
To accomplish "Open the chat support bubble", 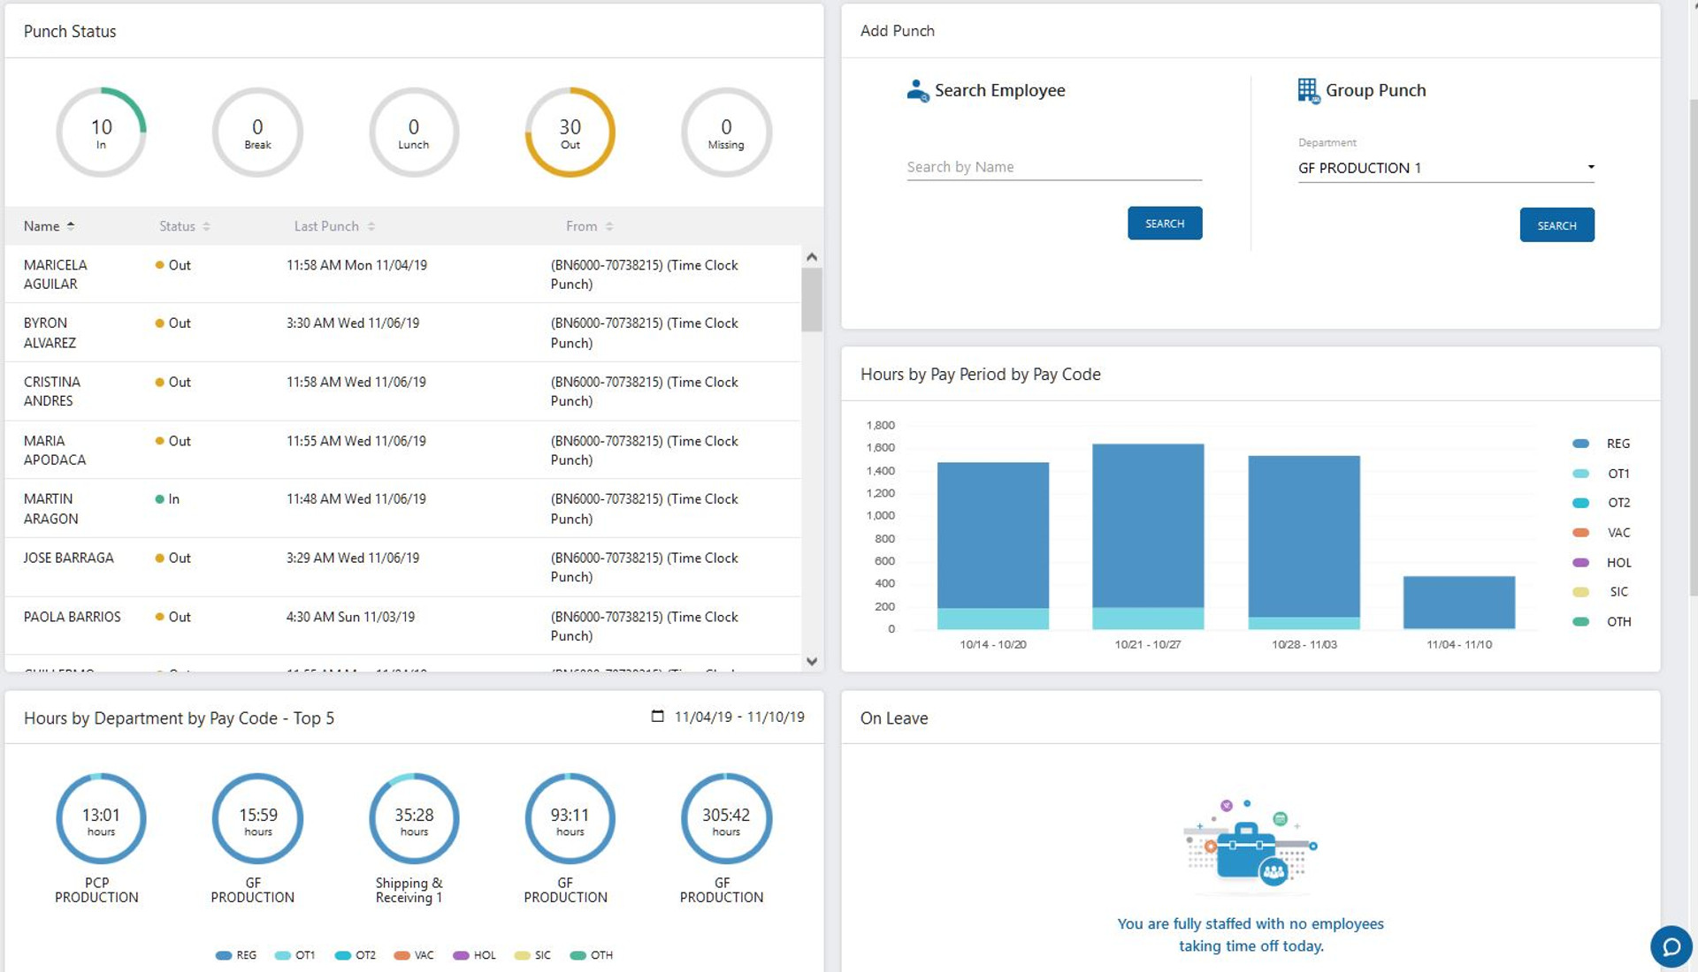I will click(1671, 946).
